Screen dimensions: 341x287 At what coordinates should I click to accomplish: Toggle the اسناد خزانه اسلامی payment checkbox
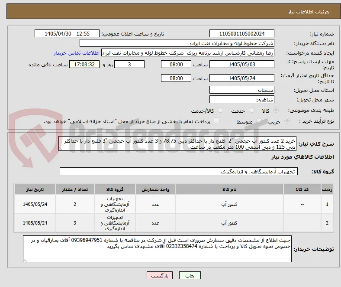(217, 120)
